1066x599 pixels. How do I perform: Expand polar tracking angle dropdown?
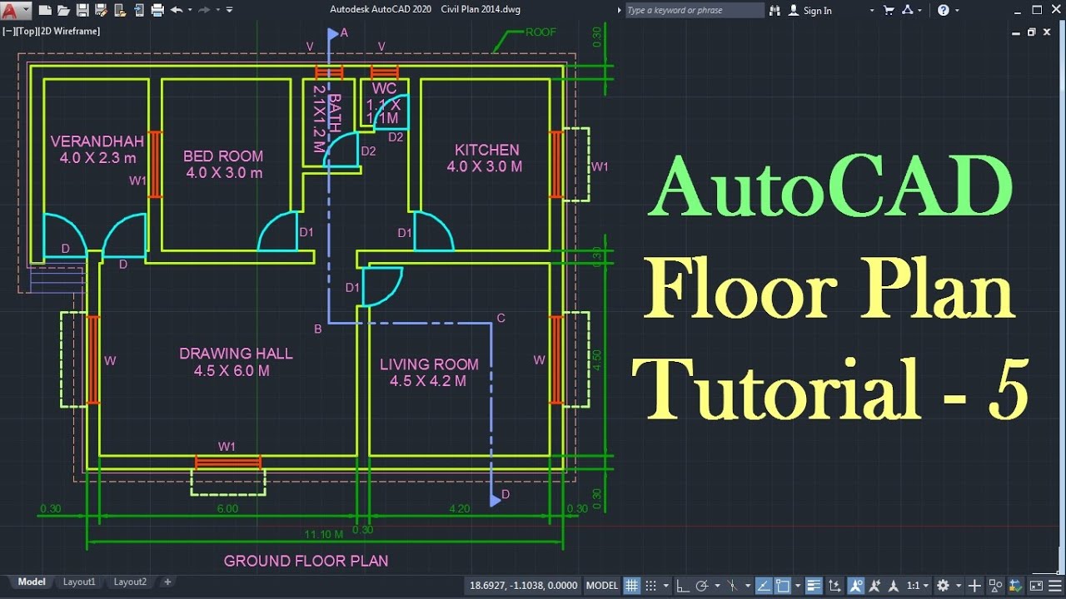pyautogui.click(x=717, y=586)
